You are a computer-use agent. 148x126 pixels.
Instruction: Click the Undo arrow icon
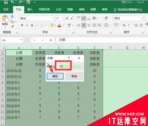(13, 2)
